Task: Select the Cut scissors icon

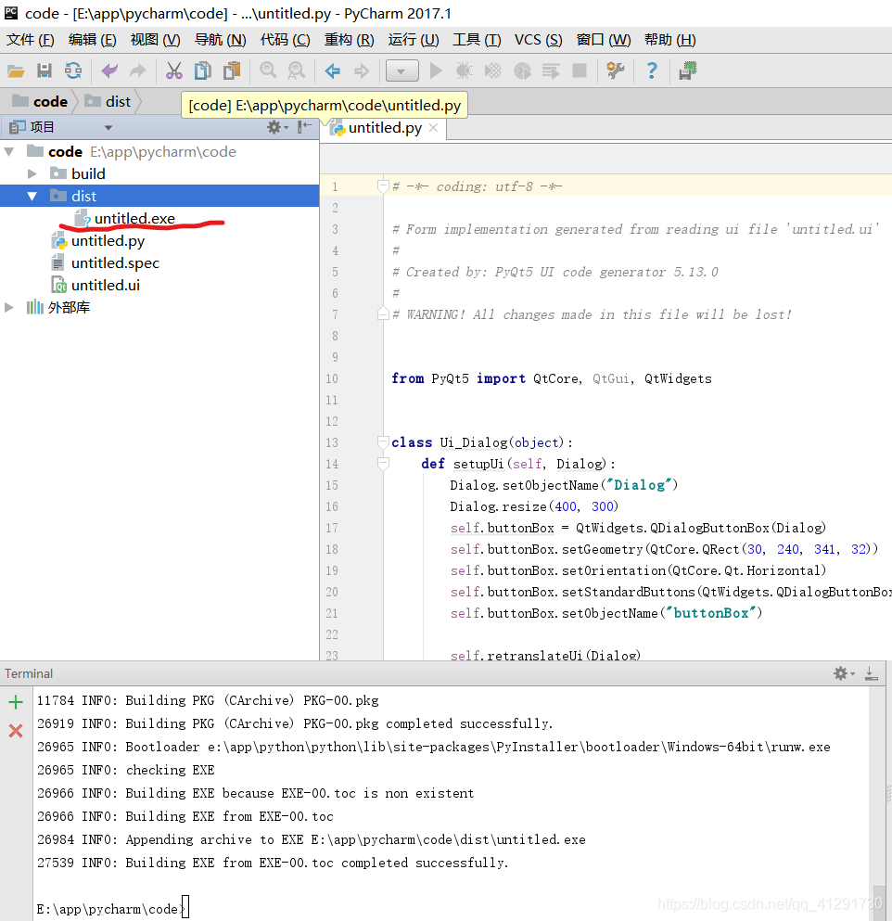Action: click(x=173, y=70)
